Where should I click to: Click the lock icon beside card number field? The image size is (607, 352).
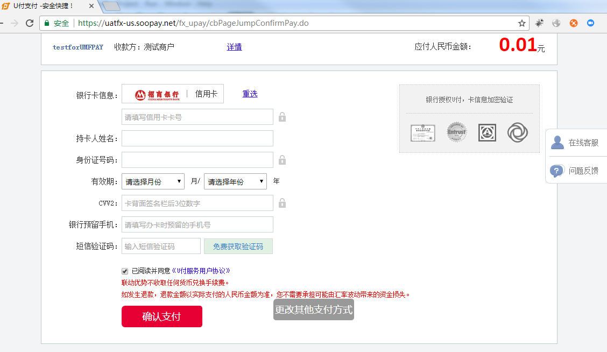coord(282,117)
